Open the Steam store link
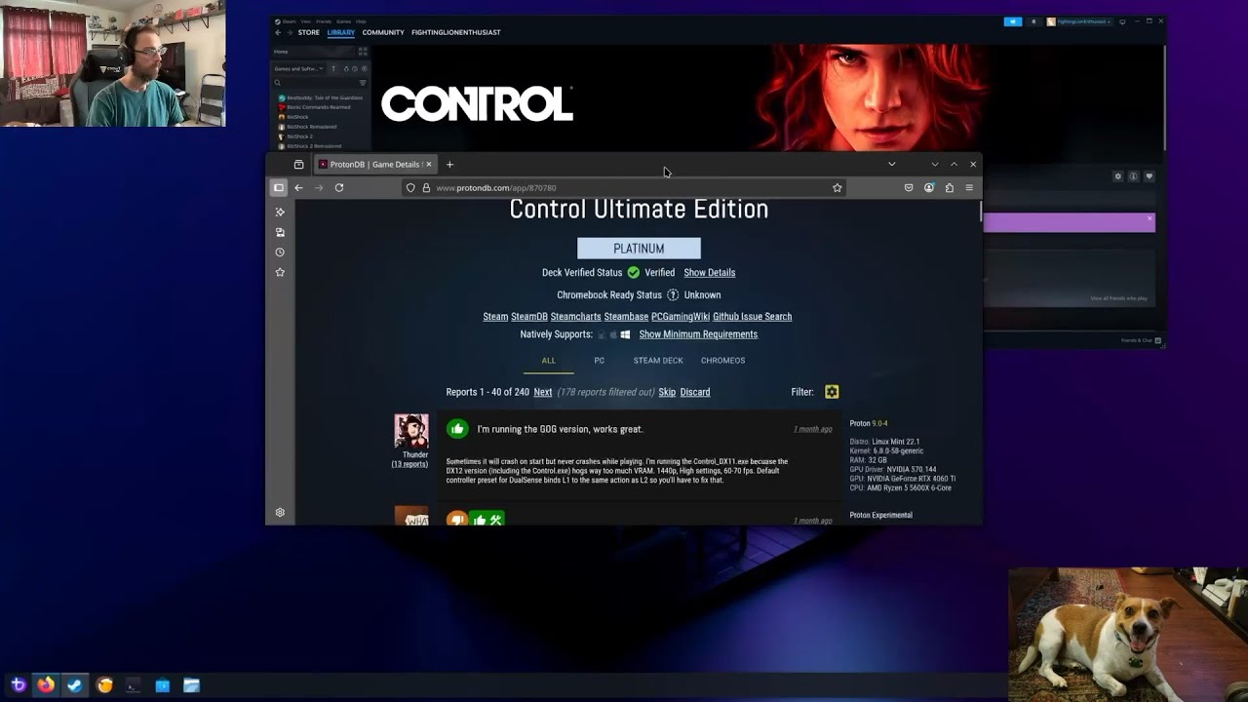The width and height of the screenshot is (1248, 702). click(x=495, y=316)
